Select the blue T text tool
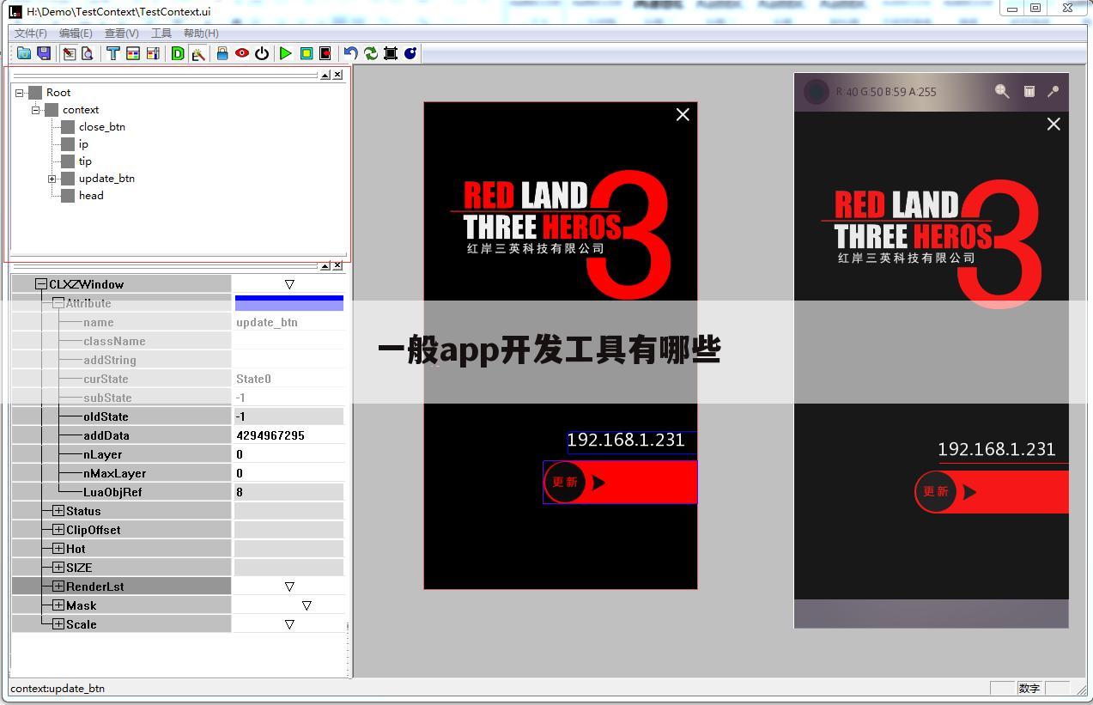This screenshot has width=1093, height=705. [x=112, y=53]
